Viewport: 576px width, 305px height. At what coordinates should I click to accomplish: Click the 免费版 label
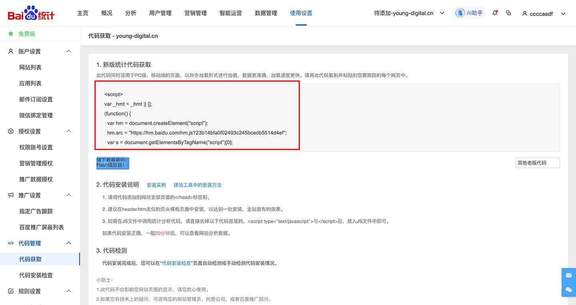(x=27, y=34)
